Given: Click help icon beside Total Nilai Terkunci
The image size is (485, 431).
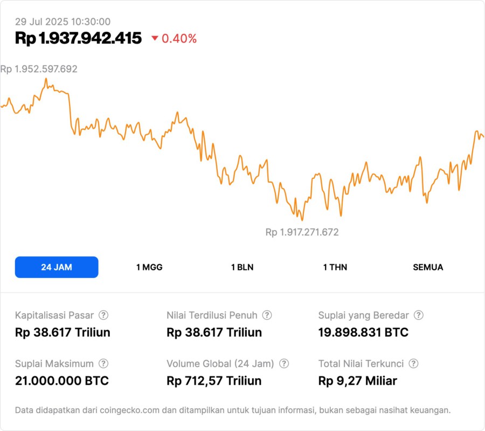Looking at the screenshot, I should [x=413, y=364].
